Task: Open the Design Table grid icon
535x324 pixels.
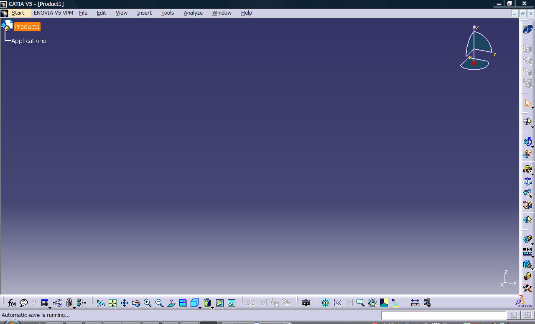Action: point(45,303)
